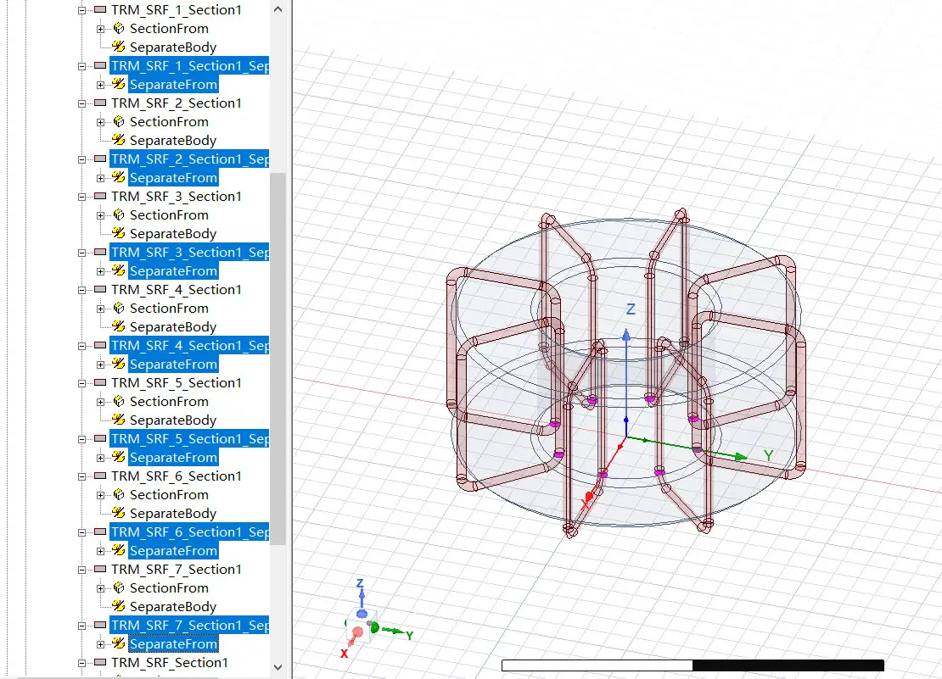The height and width of the screenshot is (679, 942).
Task: Click SeparateFrom icon under TRM_SRF_4_Section1_Sep
Action: 119,364
